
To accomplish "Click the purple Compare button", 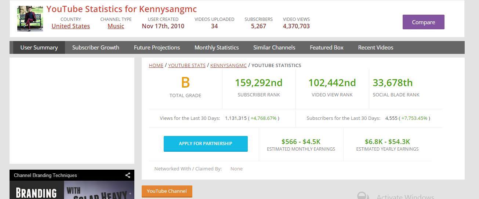I will click(x=424, y=22).
